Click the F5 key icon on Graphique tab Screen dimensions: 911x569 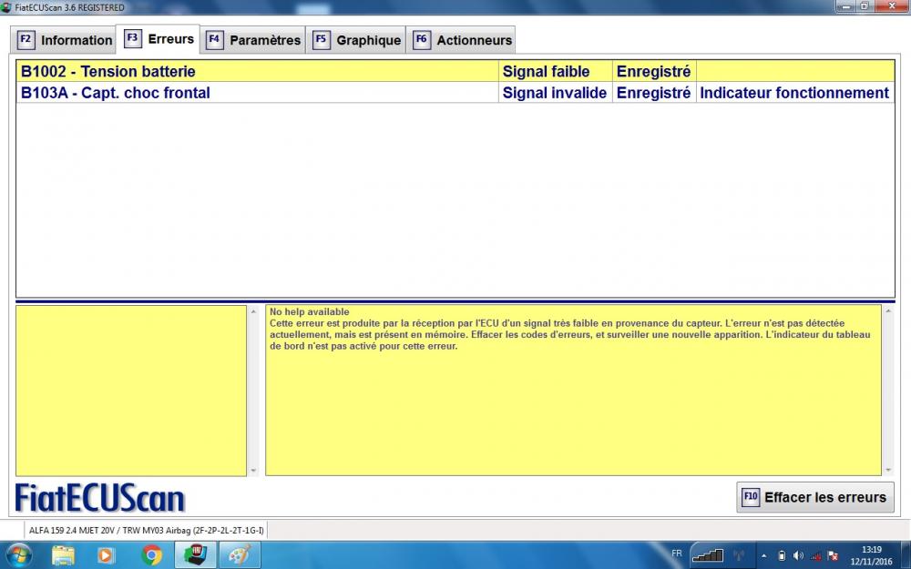coord(322,40)
